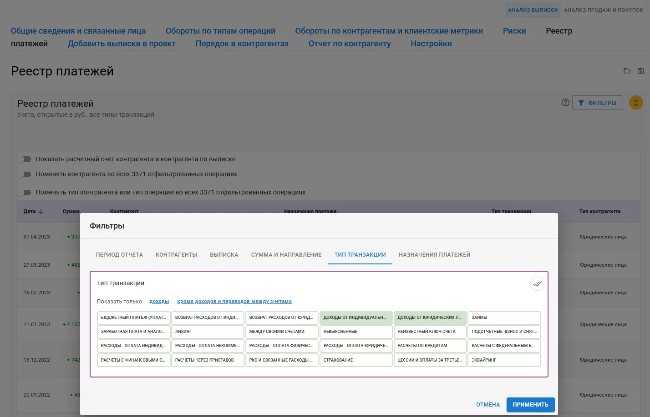Toggle Расходы - оплата юридиче... chip
This screenshot has width=650, height=417.
[356, 346]
